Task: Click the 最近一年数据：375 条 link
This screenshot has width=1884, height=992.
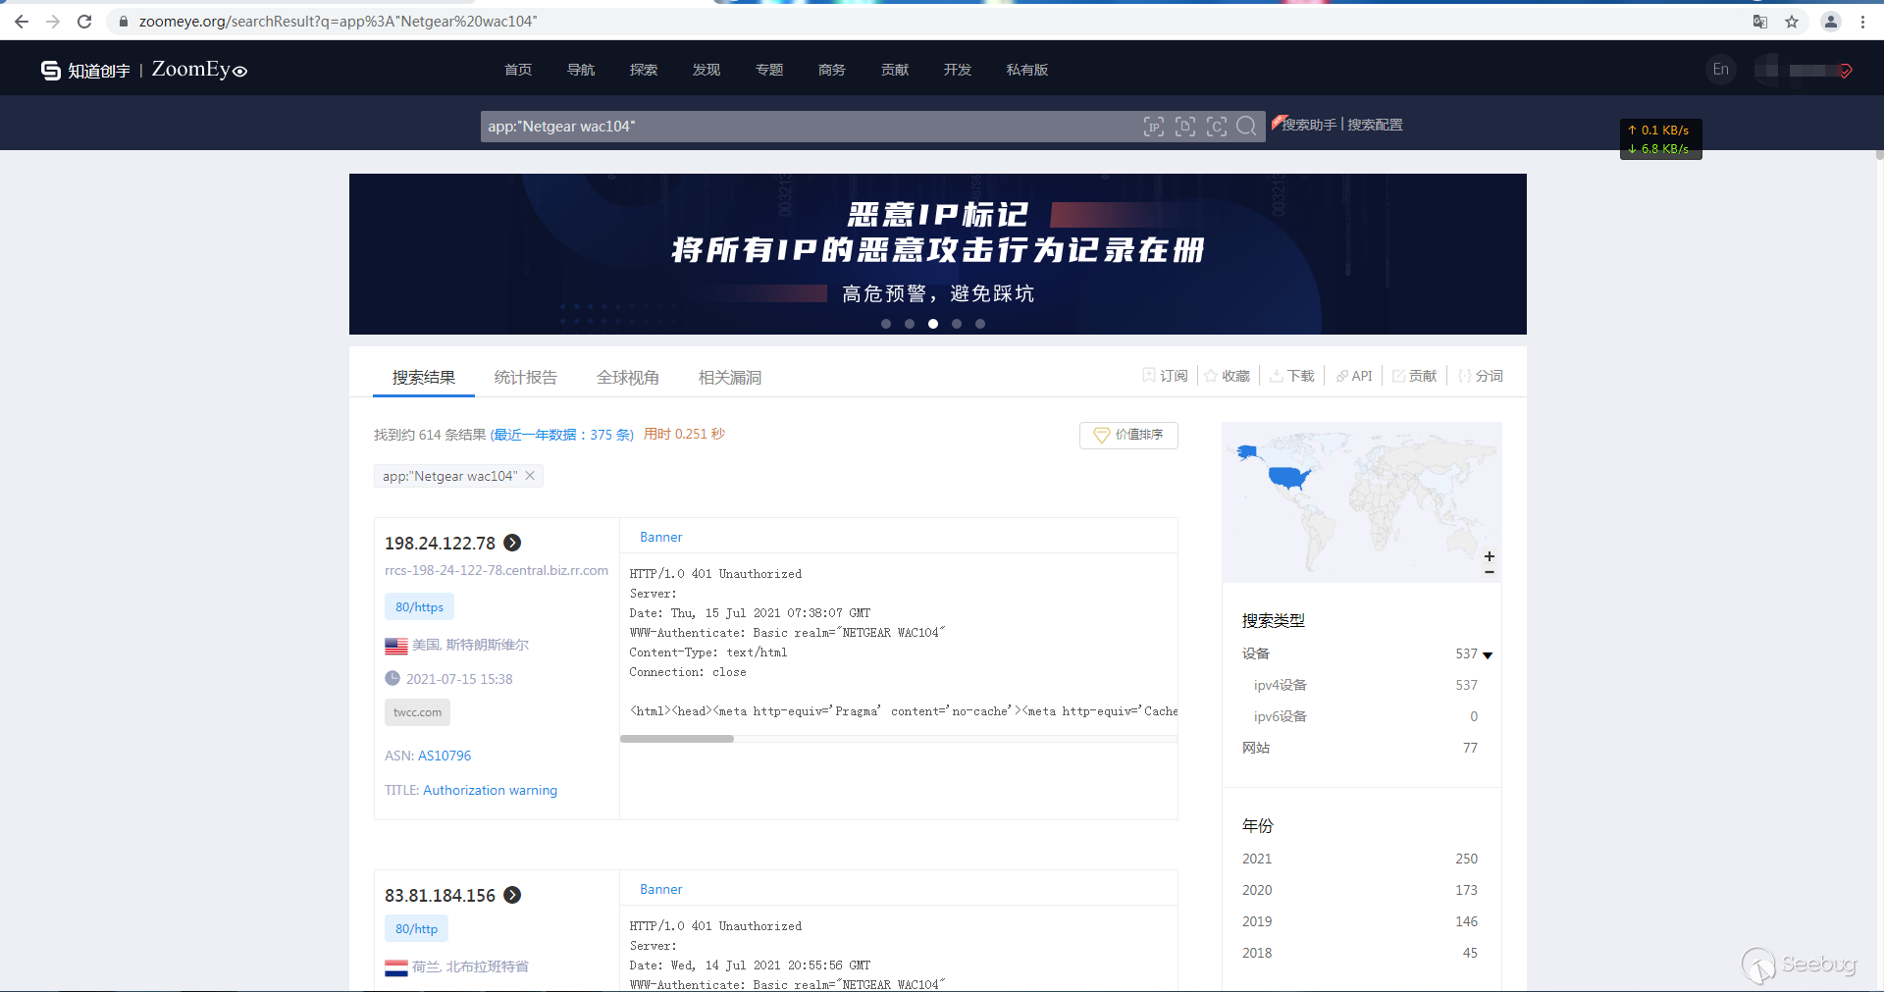Action: pyautogui.click(x=562, y=435)
